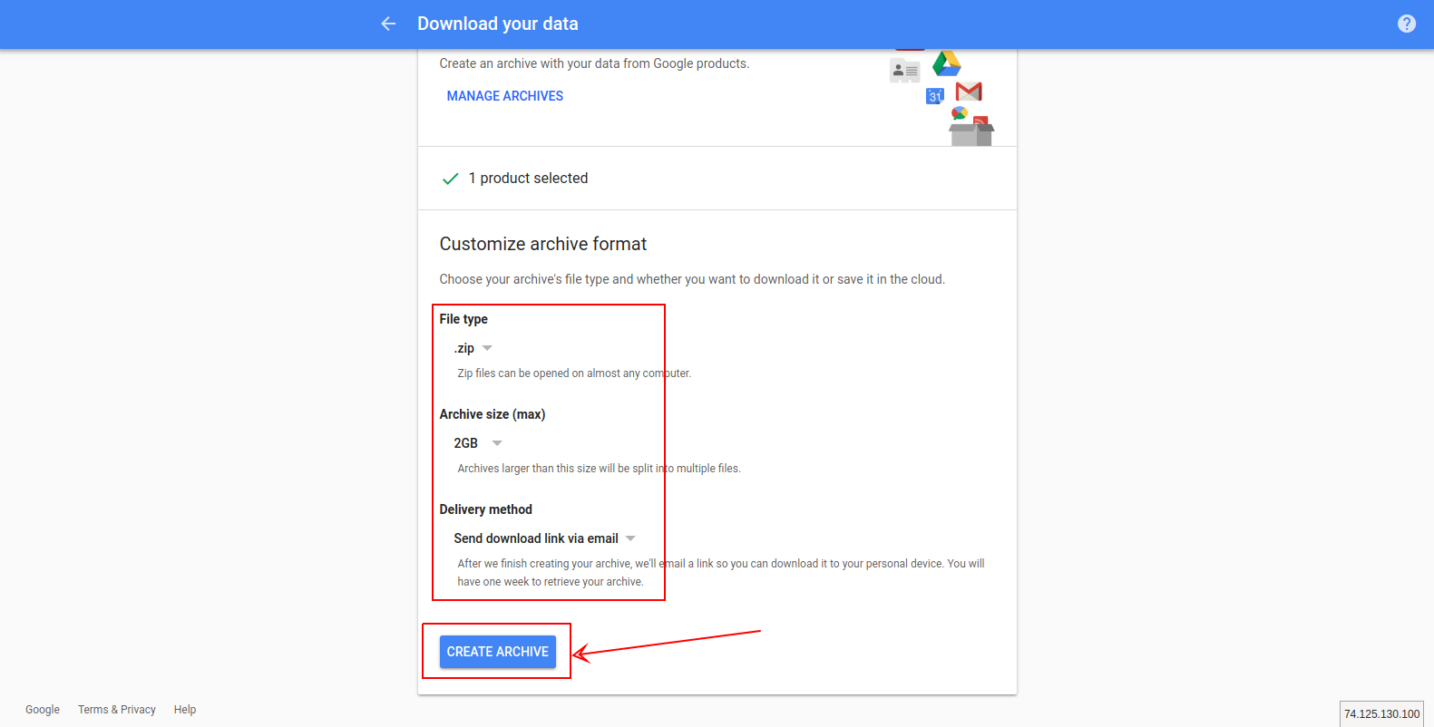Open the help question mark icon

click(1406, 24)
